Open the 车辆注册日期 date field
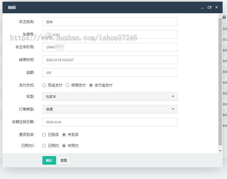Viewport: 227px width, 179px height. coord(110,122)
